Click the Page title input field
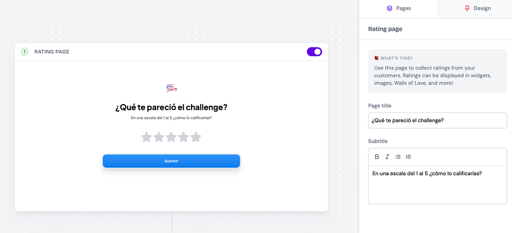512x233 pixels. click(437, 121)
